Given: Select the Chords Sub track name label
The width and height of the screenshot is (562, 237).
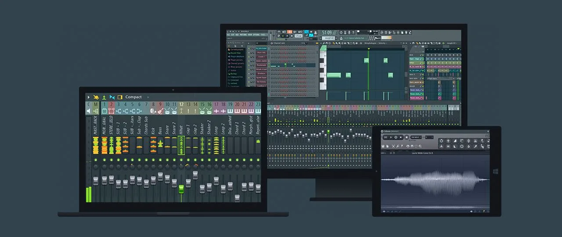Looking at the screenshot, I should tap(146, 125).
